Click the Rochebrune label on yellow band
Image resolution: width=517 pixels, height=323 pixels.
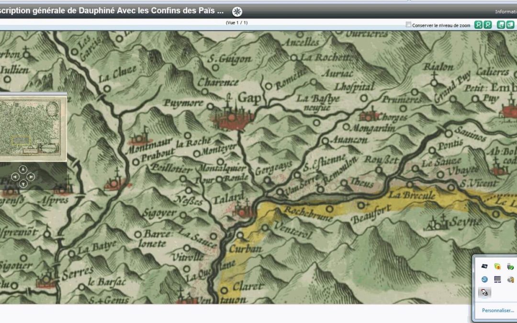[x=308, y=213]
